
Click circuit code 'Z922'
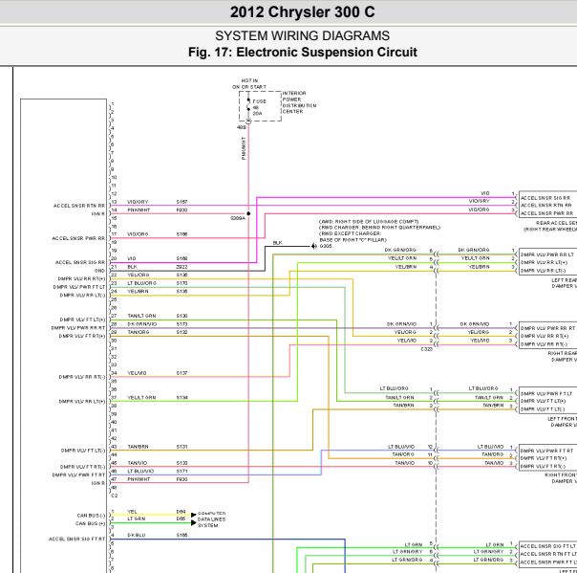[182, 267]
